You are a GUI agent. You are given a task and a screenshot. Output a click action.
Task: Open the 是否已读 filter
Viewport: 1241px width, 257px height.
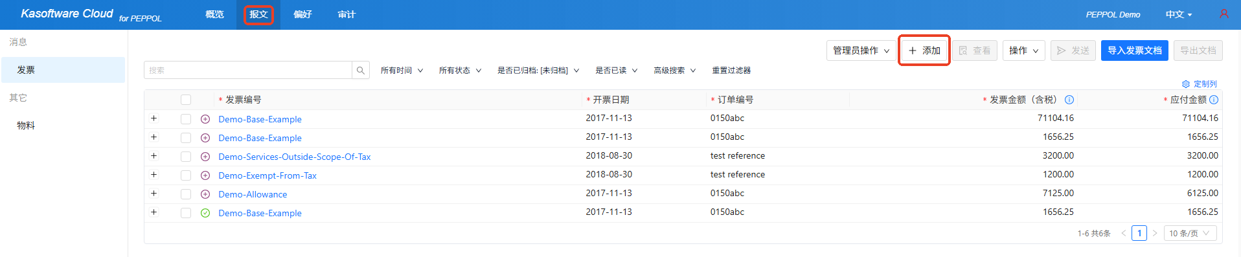[x=617, y=71]
